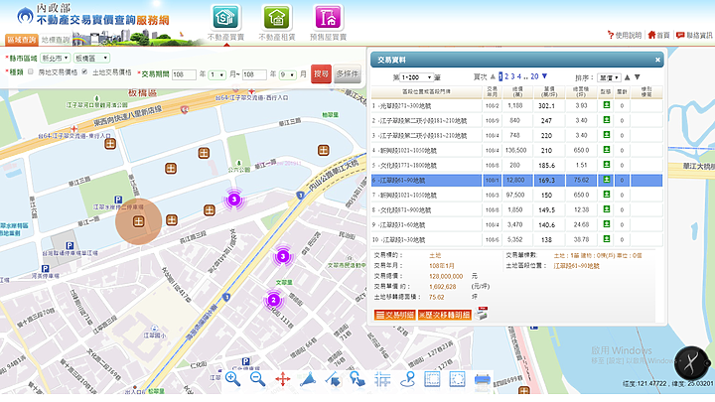Select row 1 光翠段271~300地號
Screen dimensions: 715x402
(516, 106)
